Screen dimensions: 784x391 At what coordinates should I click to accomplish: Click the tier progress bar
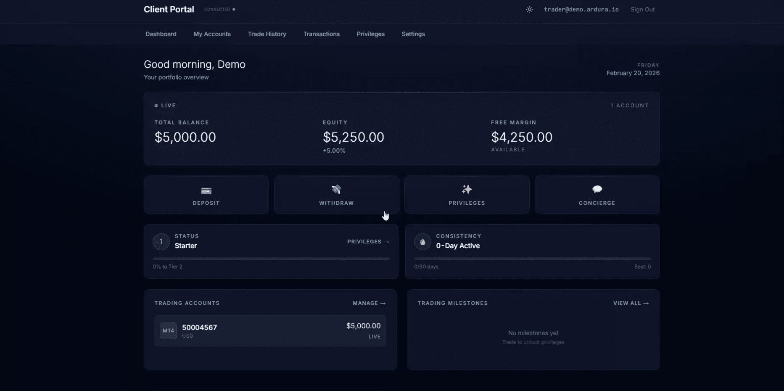point(271,259)
